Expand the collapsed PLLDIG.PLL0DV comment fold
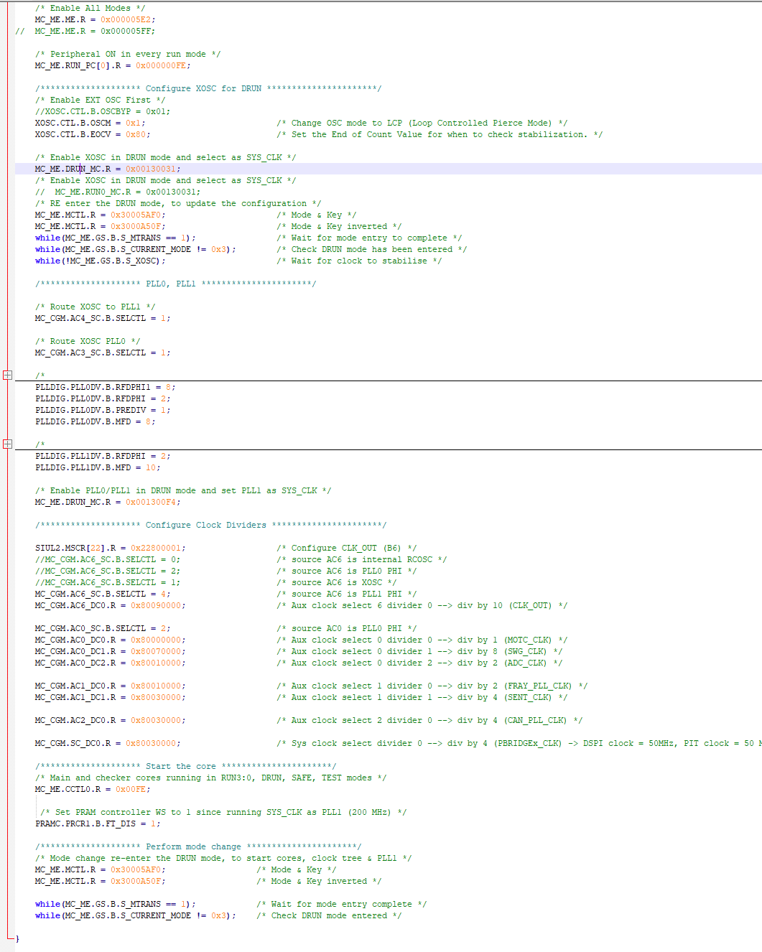 pos(7,374)
